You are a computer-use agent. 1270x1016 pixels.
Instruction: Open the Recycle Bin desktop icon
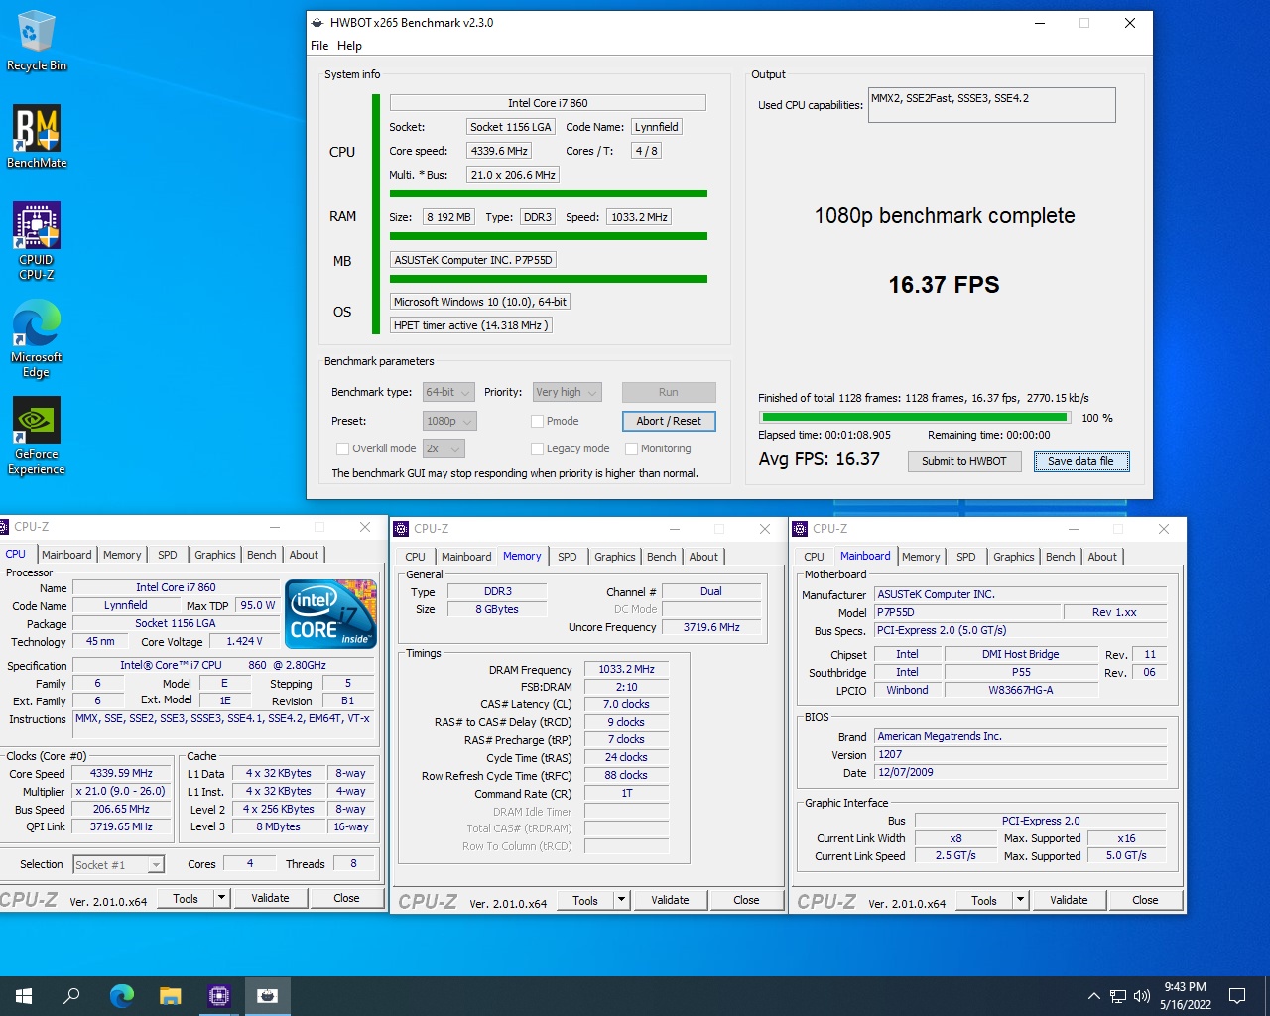coord(36,42)
